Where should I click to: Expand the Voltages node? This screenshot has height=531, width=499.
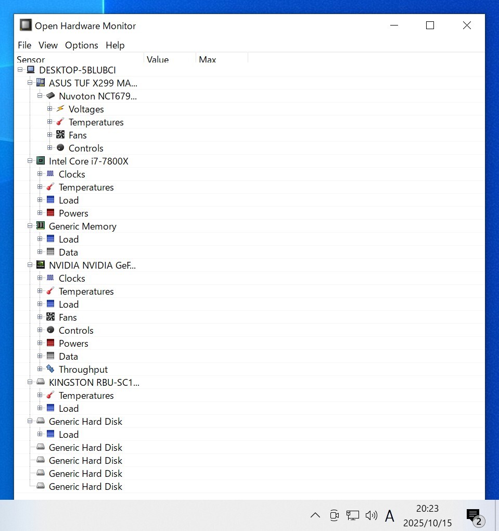tap(49, 109)
